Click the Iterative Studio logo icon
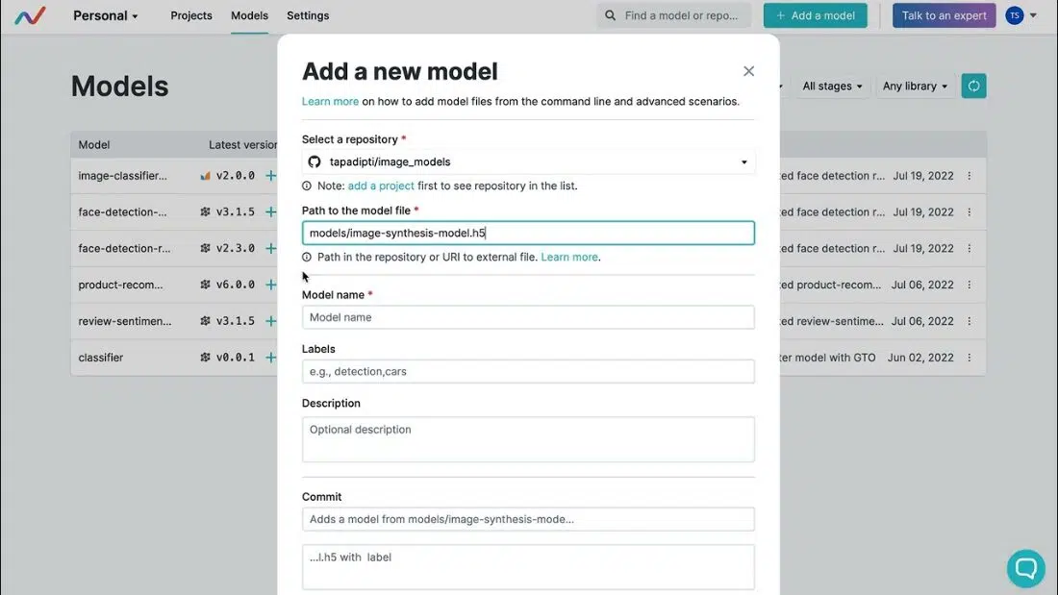This screenshot has width=1058, height=595. [x=30, y=16]
